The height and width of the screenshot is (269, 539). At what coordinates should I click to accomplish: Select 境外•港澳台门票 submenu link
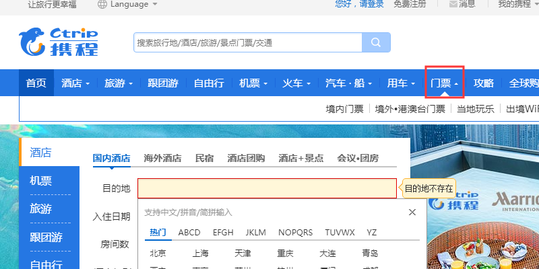[x=410, y=109]
